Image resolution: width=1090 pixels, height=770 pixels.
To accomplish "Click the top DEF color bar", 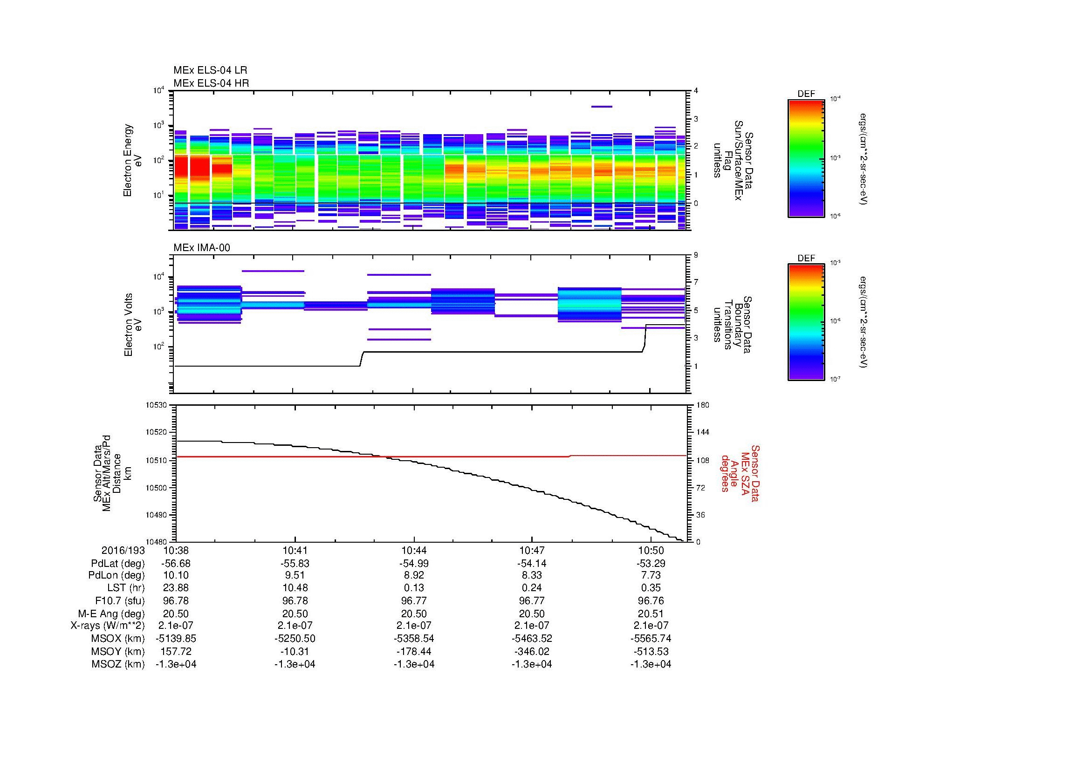I will 806,158.
